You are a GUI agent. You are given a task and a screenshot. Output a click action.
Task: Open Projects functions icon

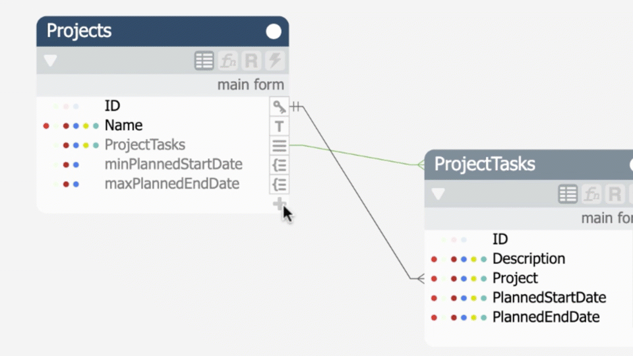tap(228, 61)
